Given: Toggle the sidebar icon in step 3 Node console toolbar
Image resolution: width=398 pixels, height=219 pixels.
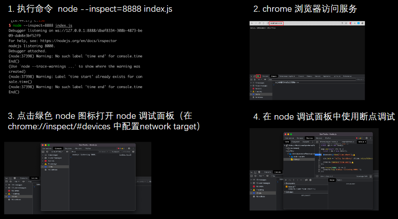Looking at the screenshot, I should tap(43, 152).
